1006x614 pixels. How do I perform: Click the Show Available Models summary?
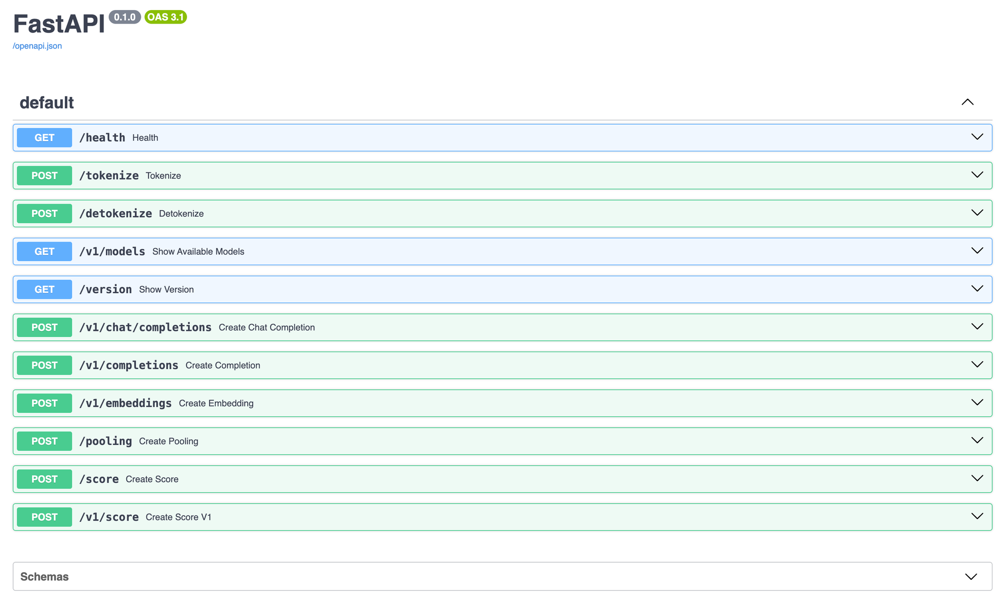[198, 251]
